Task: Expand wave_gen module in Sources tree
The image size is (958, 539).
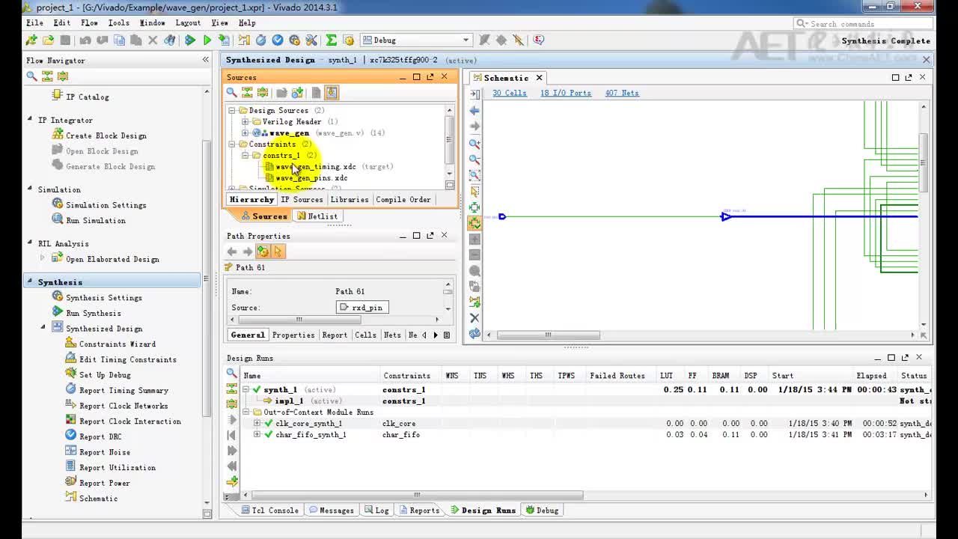Action: pos(245,133)
